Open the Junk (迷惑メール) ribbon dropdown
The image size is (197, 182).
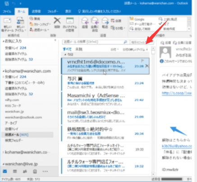(39, 30)
